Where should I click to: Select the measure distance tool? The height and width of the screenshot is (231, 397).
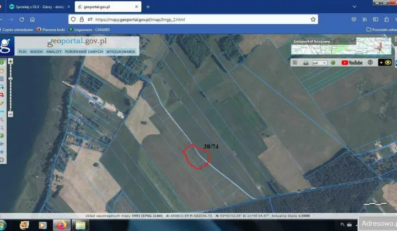(2, 111)
